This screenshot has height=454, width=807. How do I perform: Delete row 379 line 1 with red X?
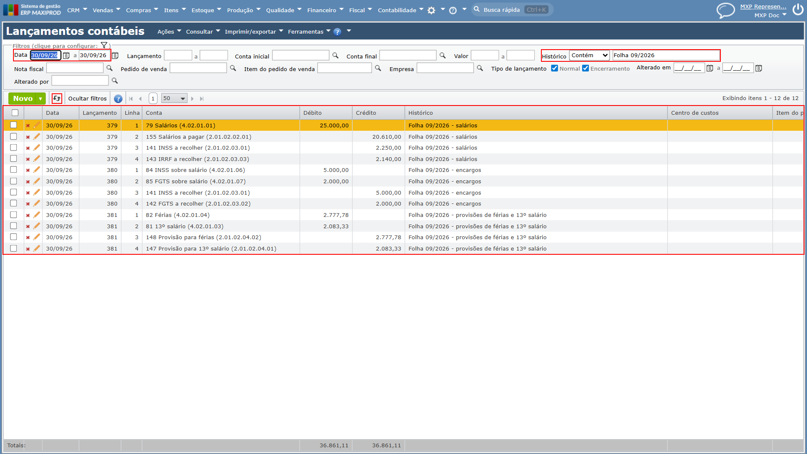[28, 126]
